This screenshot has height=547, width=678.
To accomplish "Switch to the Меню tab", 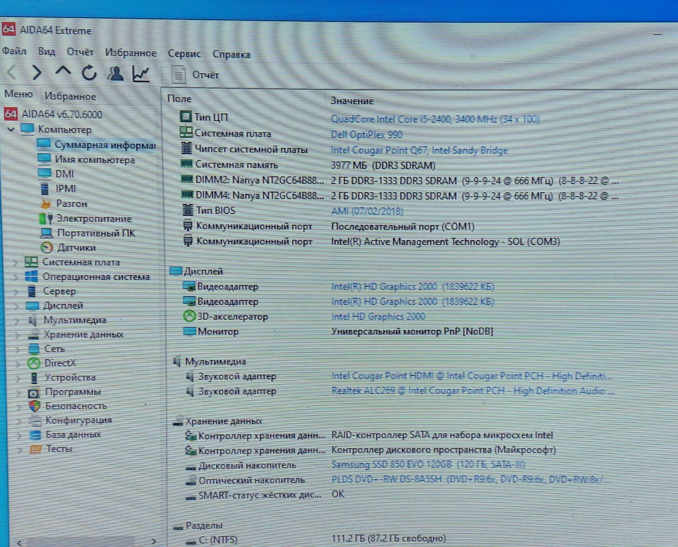I will pos(18,94).
